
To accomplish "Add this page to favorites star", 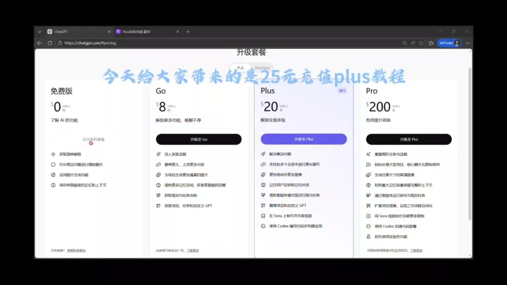I will [x=421, y=43].
